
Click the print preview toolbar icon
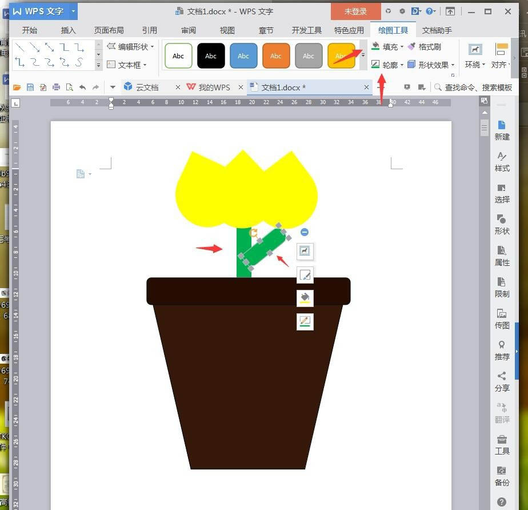(x=69, y=87)
